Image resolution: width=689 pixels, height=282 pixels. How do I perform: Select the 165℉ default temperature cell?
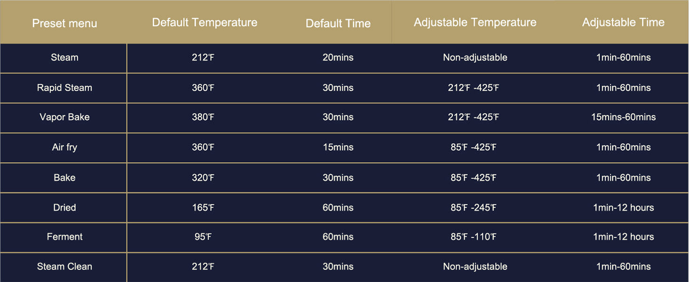[x=203, y=207]
